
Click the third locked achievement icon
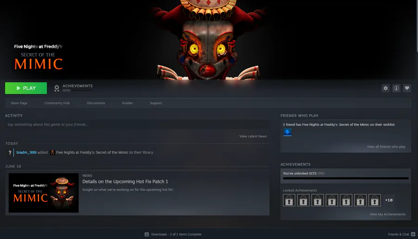point(318,200)
